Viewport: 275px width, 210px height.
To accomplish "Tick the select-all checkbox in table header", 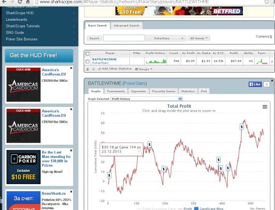I will click(88, 53).
